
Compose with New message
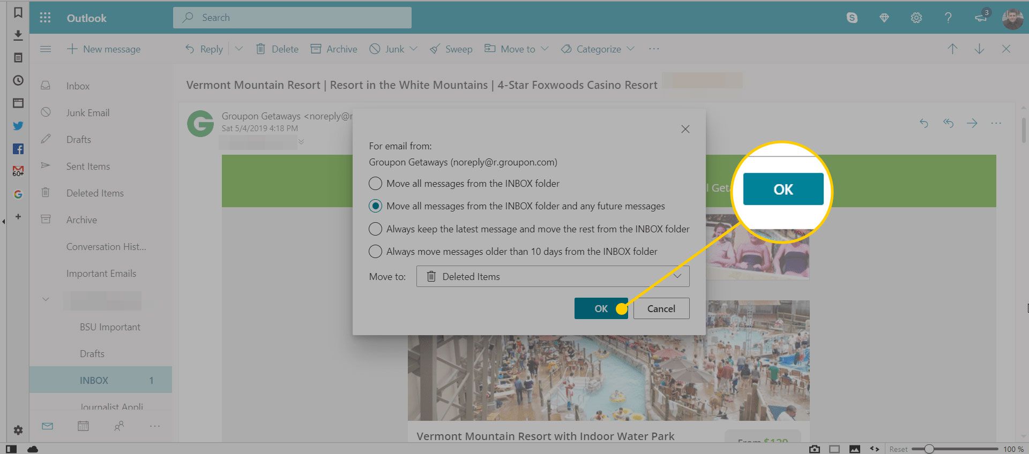point(103,49)
